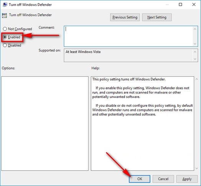This screenshot has height=186, width=201.
Task: Click inside the empty Options pane
Action: pos(45,124)
